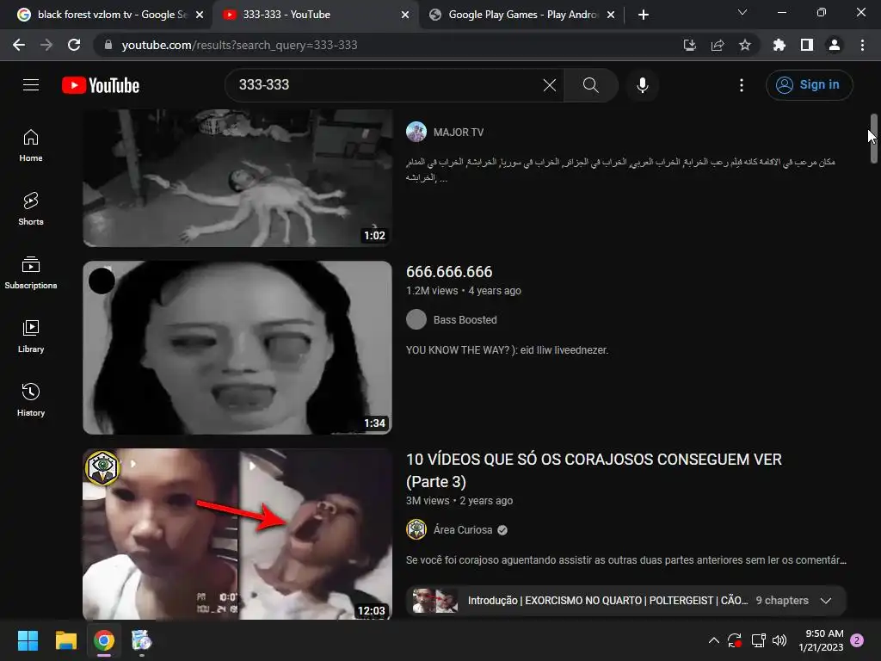Play the 1:34 face video thumbnail
881x661 pixels.
coord(237,348)
